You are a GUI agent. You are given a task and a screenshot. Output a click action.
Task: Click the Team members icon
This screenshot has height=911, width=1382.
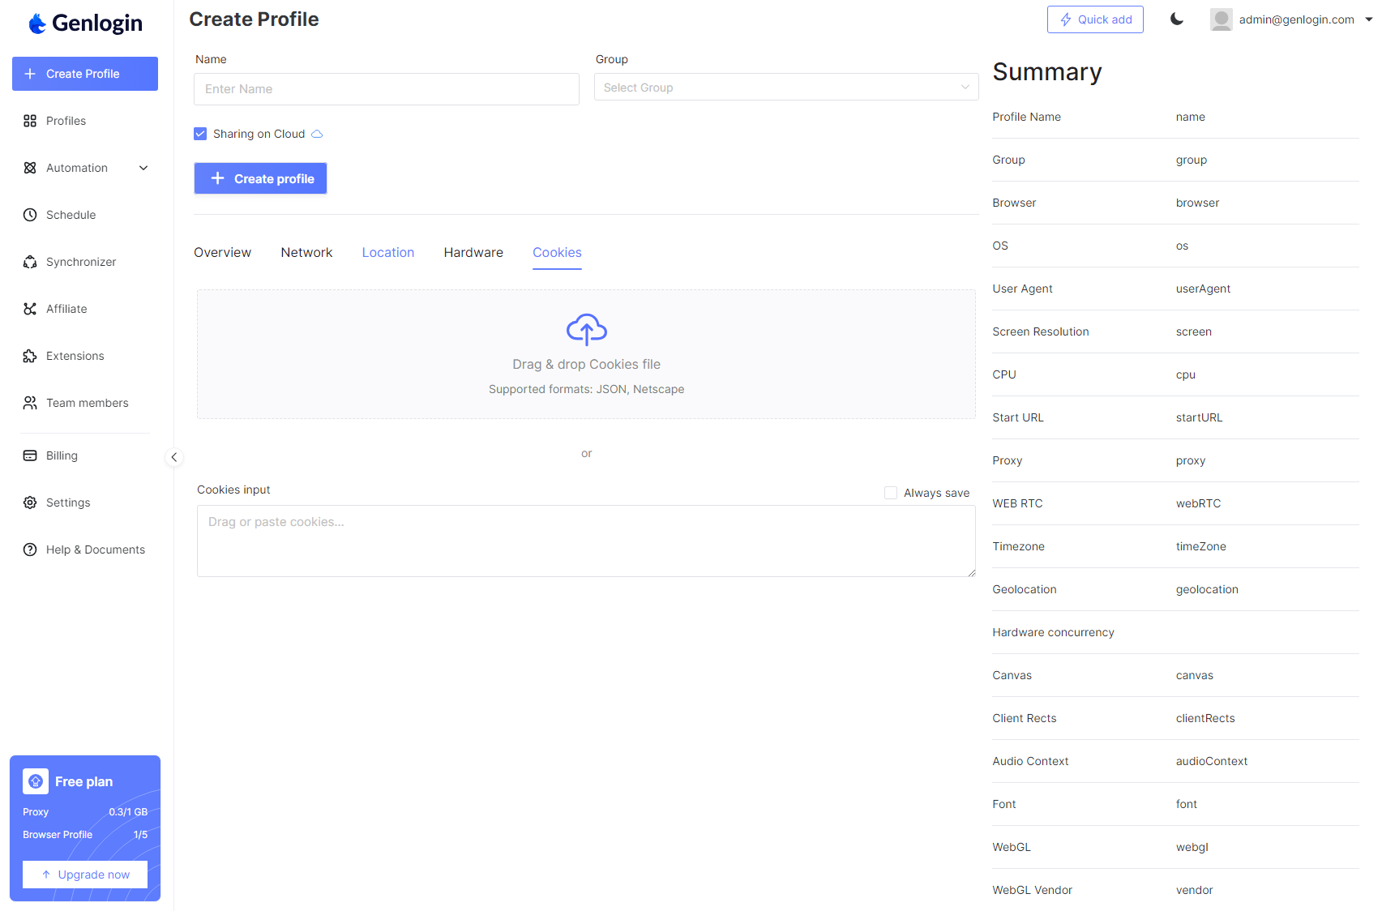[x=30, y=403]
